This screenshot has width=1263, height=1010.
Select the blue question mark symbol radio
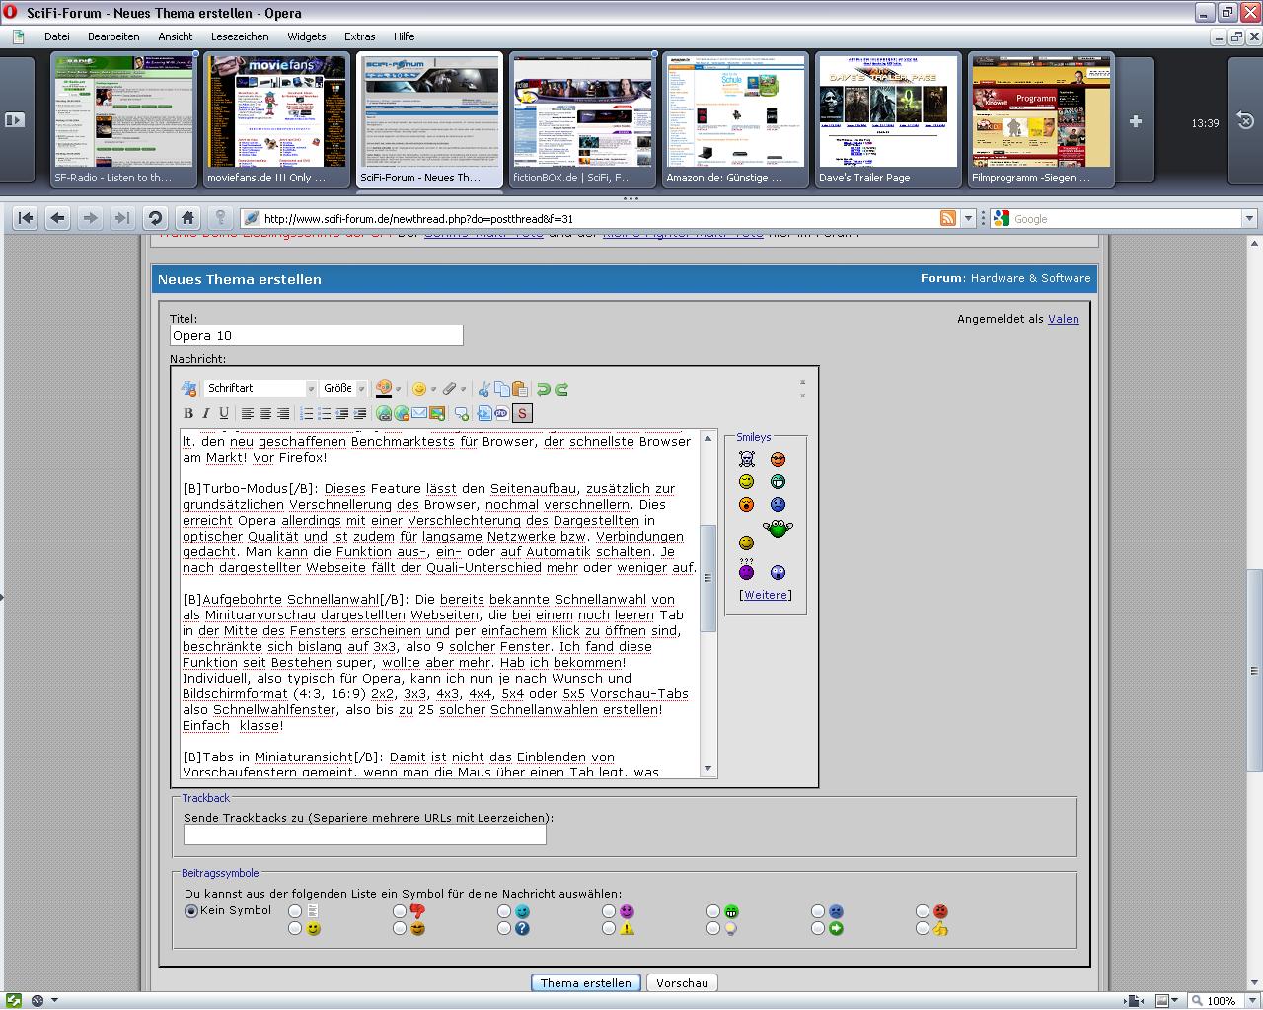pos(504,928)
